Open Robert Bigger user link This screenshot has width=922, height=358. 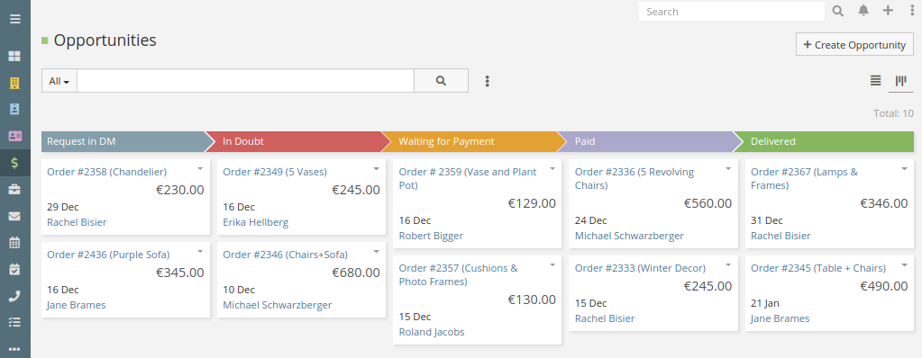[x=431, y=236]
